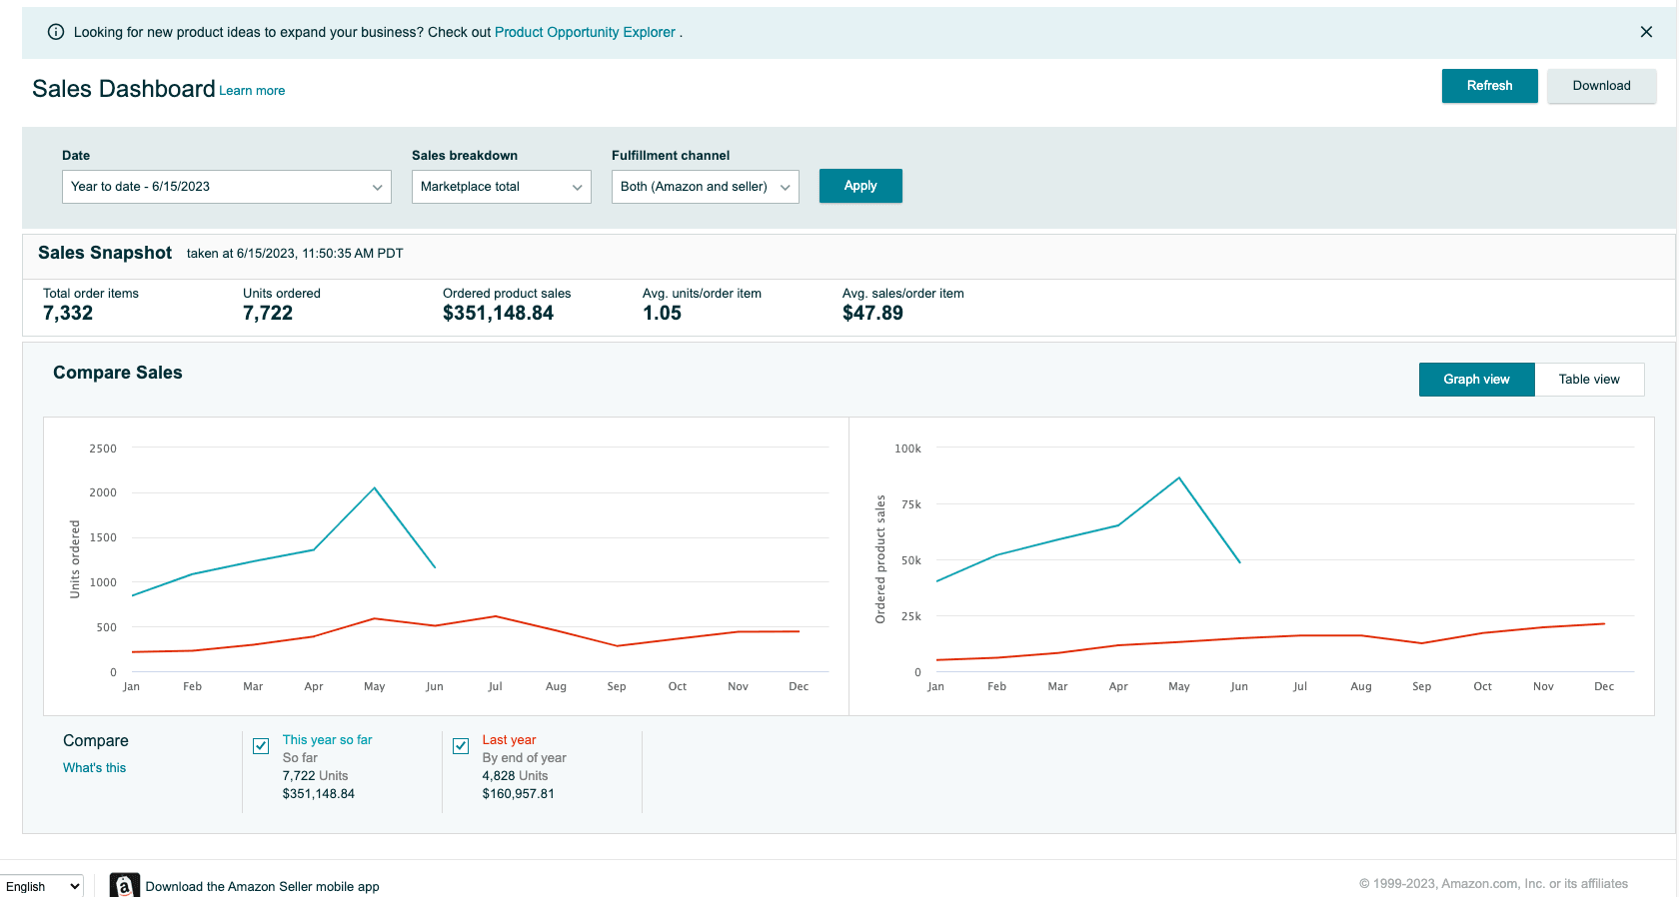Change language using English selector
The height and width of the screenshot is (897, 1679).
(42, 886)
